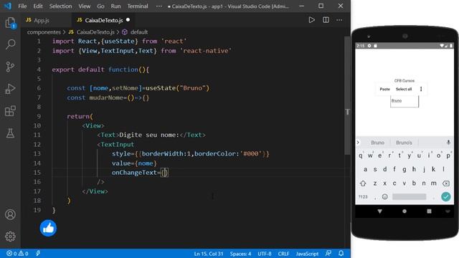Close CaixaDeTexto.js tab via unsaved dot

[x=128, y=20]
